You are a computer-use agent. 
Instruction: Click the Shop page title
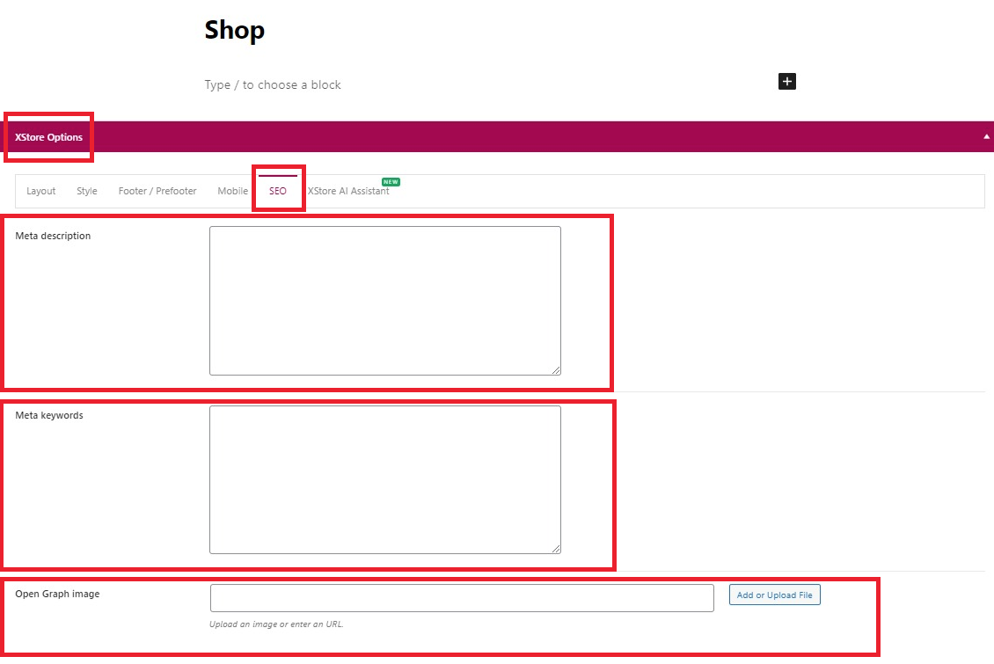235,30
